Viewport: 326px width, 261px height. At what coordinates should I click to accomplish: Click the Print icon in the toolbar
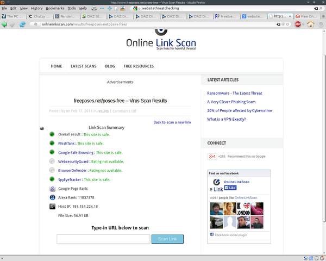pos(94,8)
